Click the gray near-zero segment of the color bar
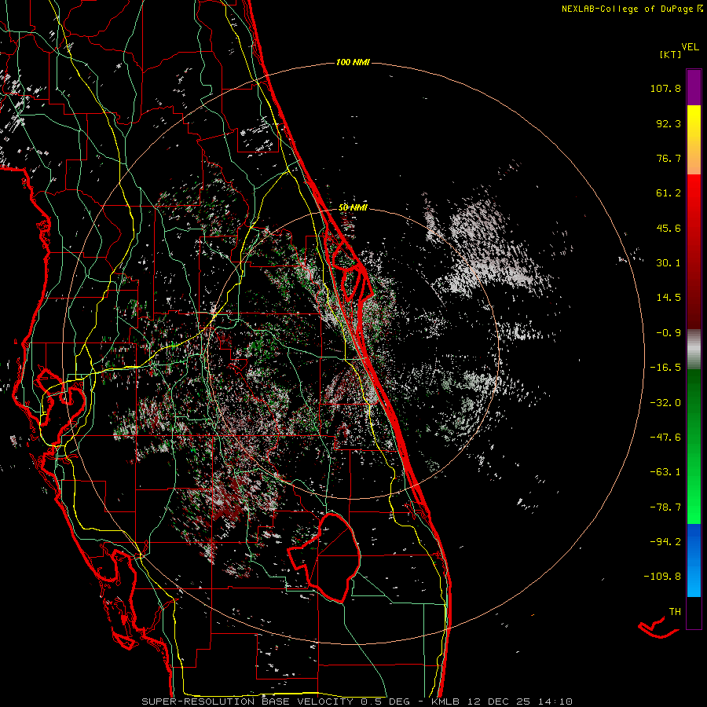This screenshot has height=707, width=707. (x=694, y=350)
